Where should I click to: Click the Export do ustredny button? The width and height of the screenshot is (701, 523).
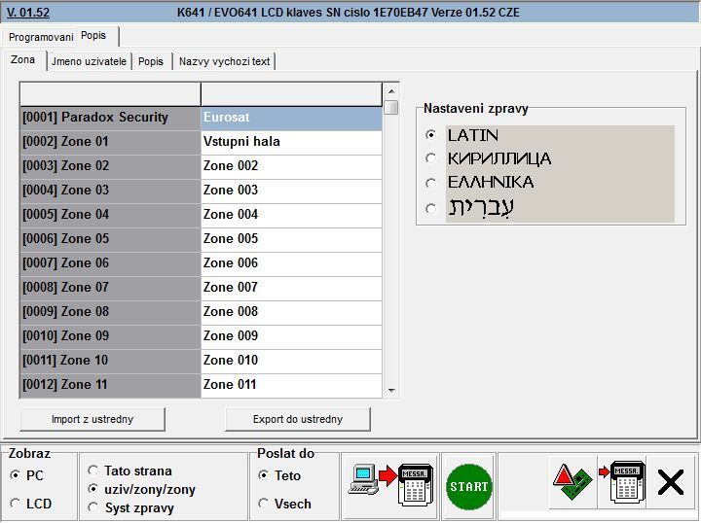pos(297,419)
